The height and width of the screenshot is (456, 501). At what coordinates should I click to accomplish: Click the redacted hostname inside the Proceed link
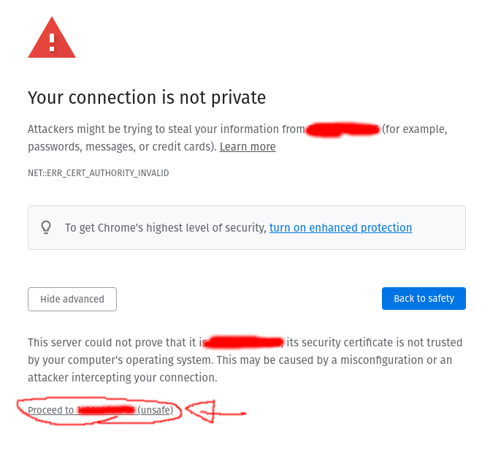[x=106, y=411]
